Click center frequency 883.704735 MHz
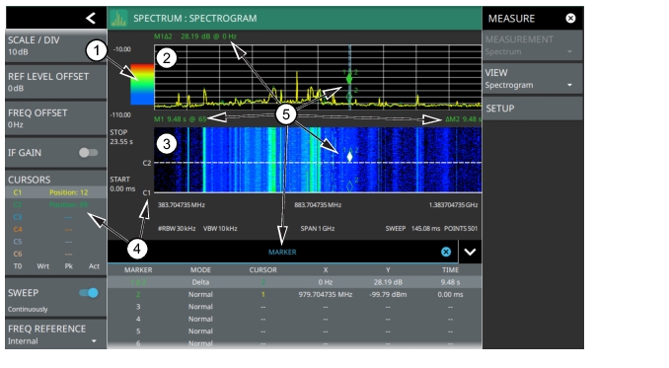669x368 pixels. click(318, 205)
